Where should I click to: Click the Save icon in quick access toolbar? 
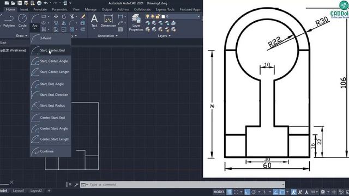(x=20, y=3)
